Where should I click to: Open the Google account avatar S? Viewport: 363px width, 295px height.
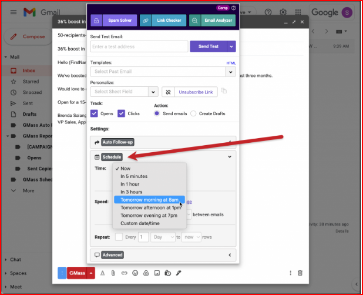point(347,12)
